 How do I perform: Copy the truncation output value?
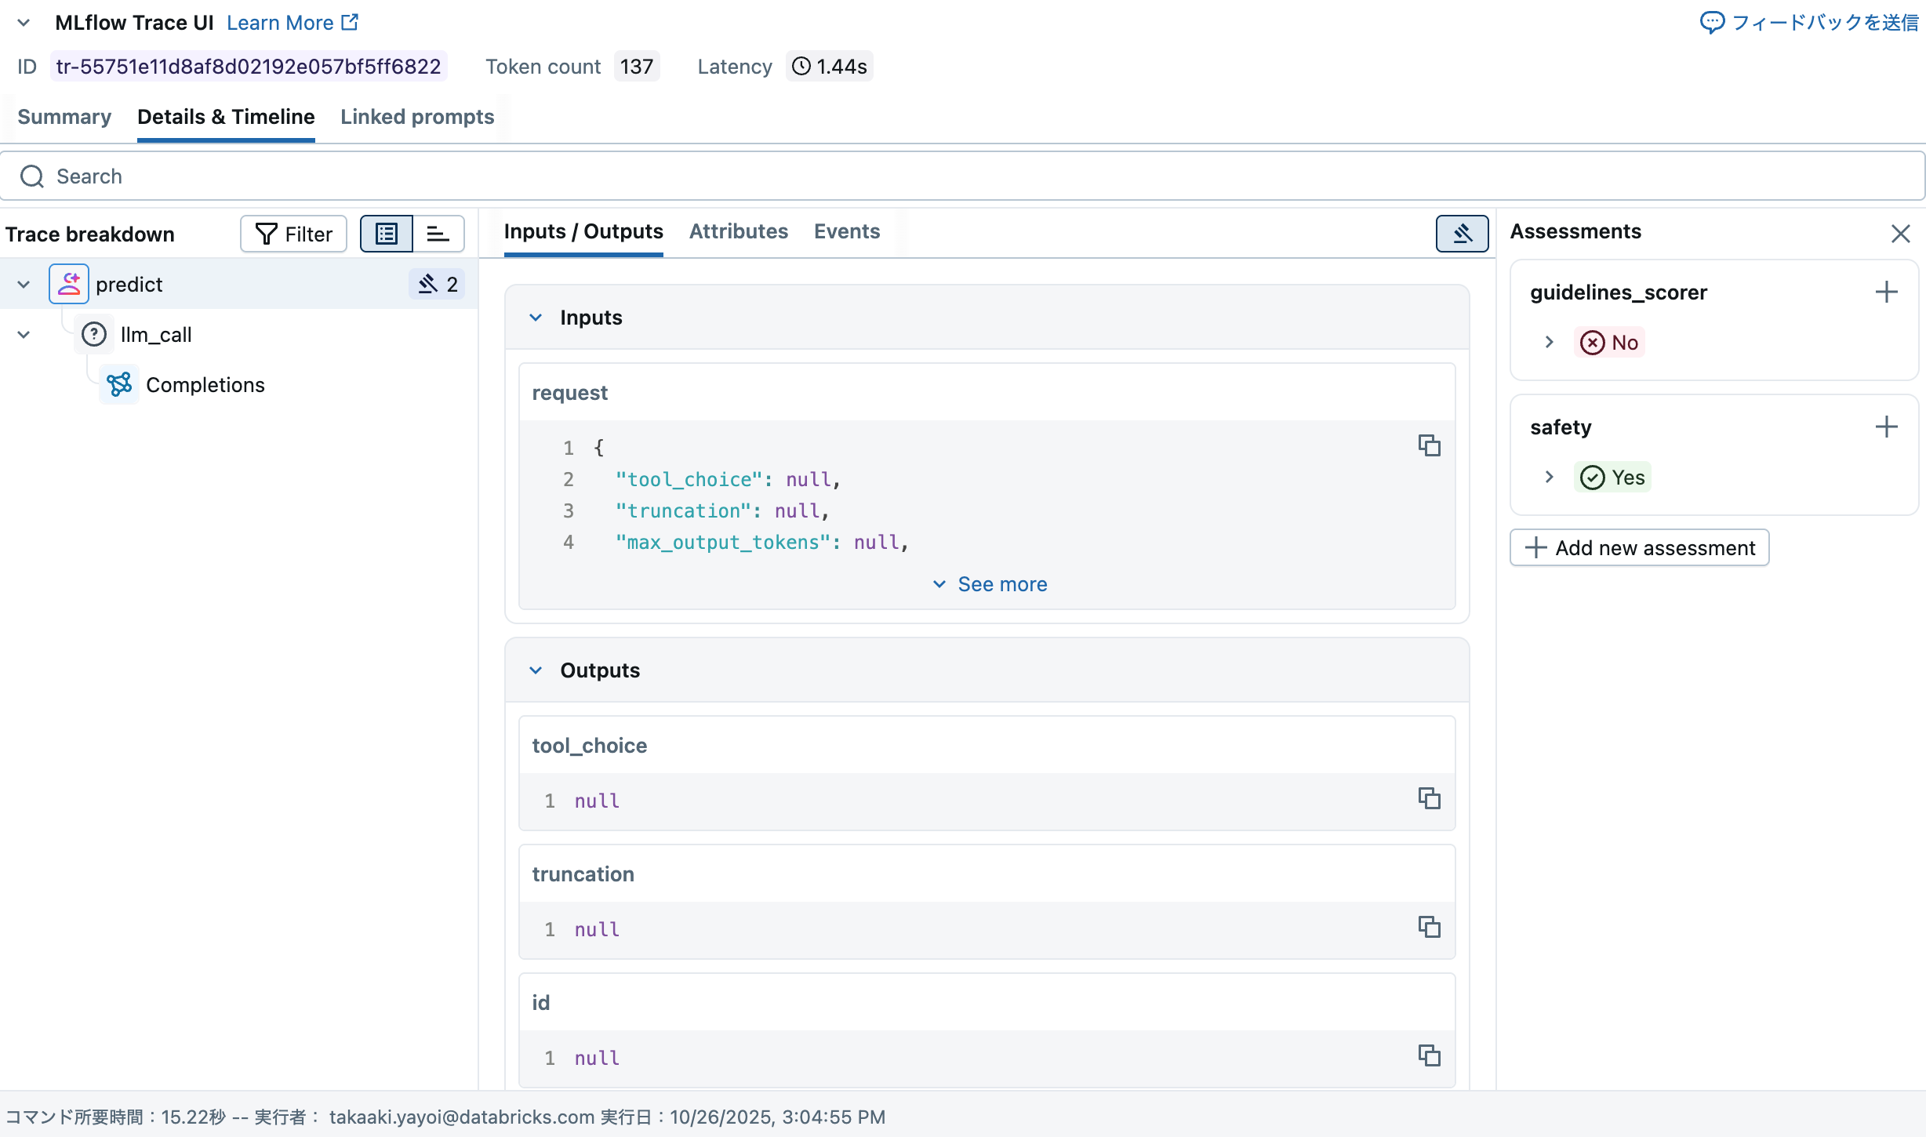tap(1429, 927)
